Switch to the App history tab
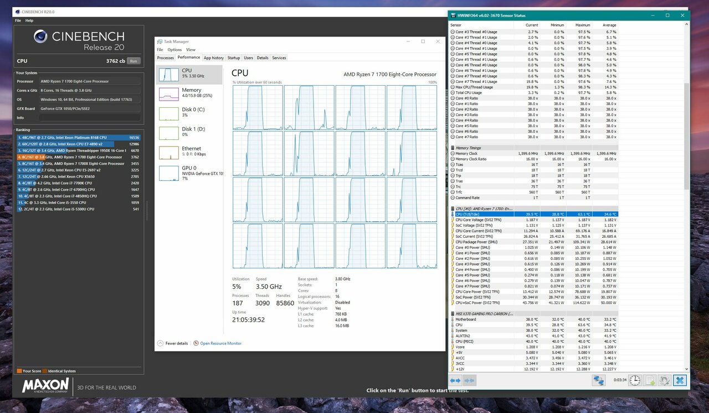Viewport: 709px width, 413px height. pyautogui.click(x=213, y=57)
